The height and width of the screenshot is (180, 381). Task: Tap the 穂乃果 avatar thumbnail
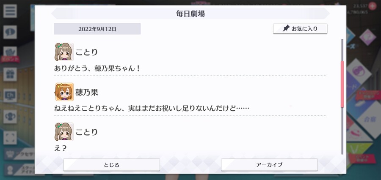[64, 92]
